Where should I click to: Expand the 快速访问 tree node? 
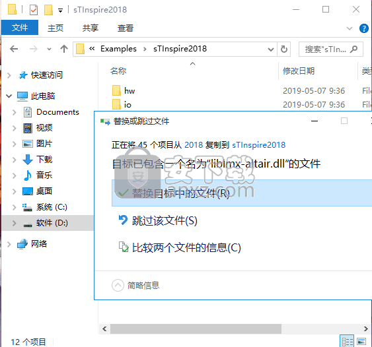coord(9,75)
